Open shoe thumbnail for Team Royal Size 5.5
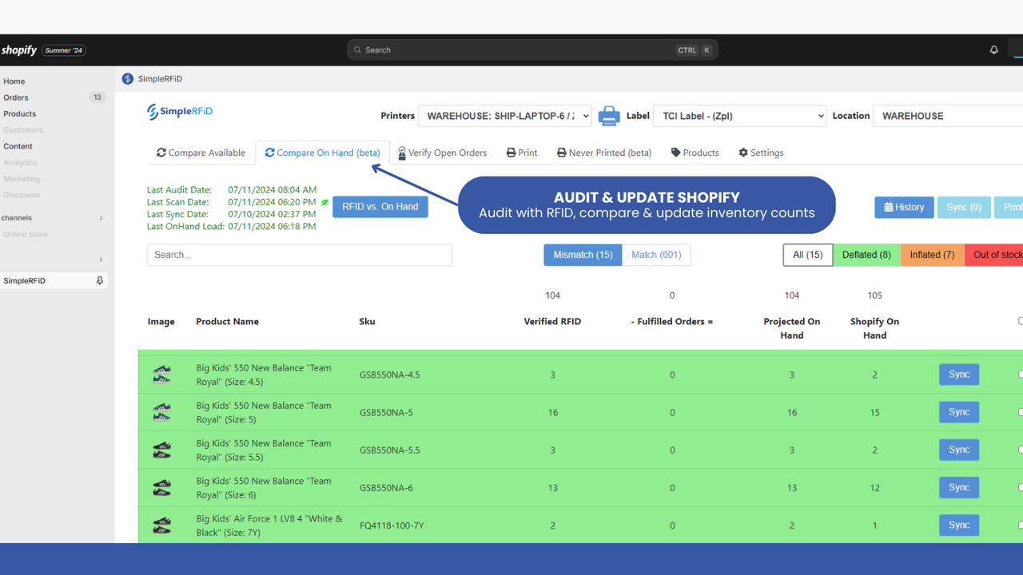Screen dimensions: 1023x575 [x=162, y=450]
